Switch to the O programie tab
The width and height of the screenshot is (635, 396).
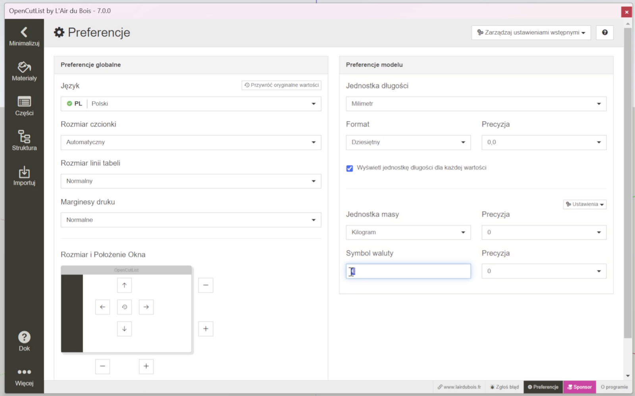614,387
